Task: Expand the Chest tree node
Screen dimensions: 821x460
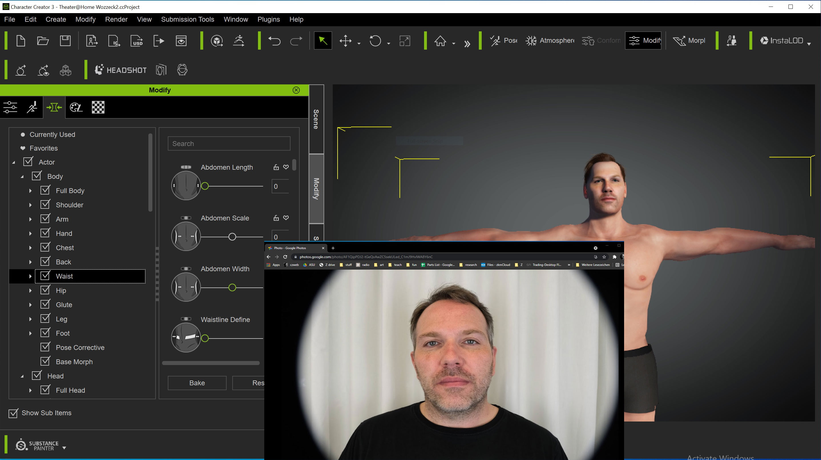Action: click(x=30, y=248)
